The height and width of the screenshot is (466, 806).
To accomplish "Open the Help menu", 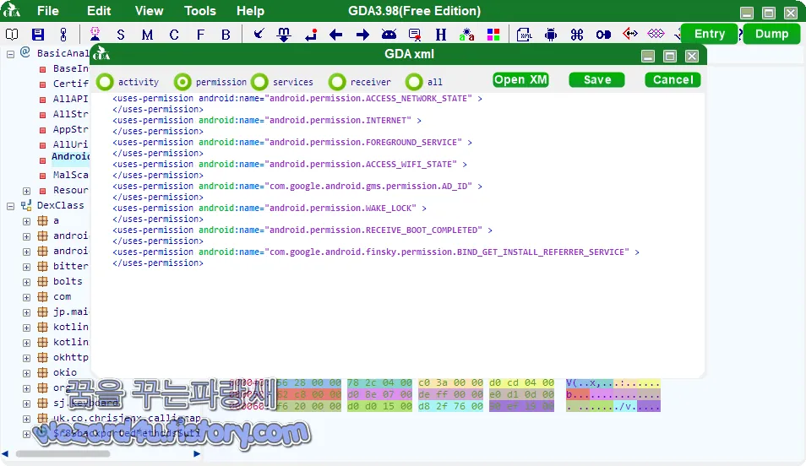I will pos(250,11).
